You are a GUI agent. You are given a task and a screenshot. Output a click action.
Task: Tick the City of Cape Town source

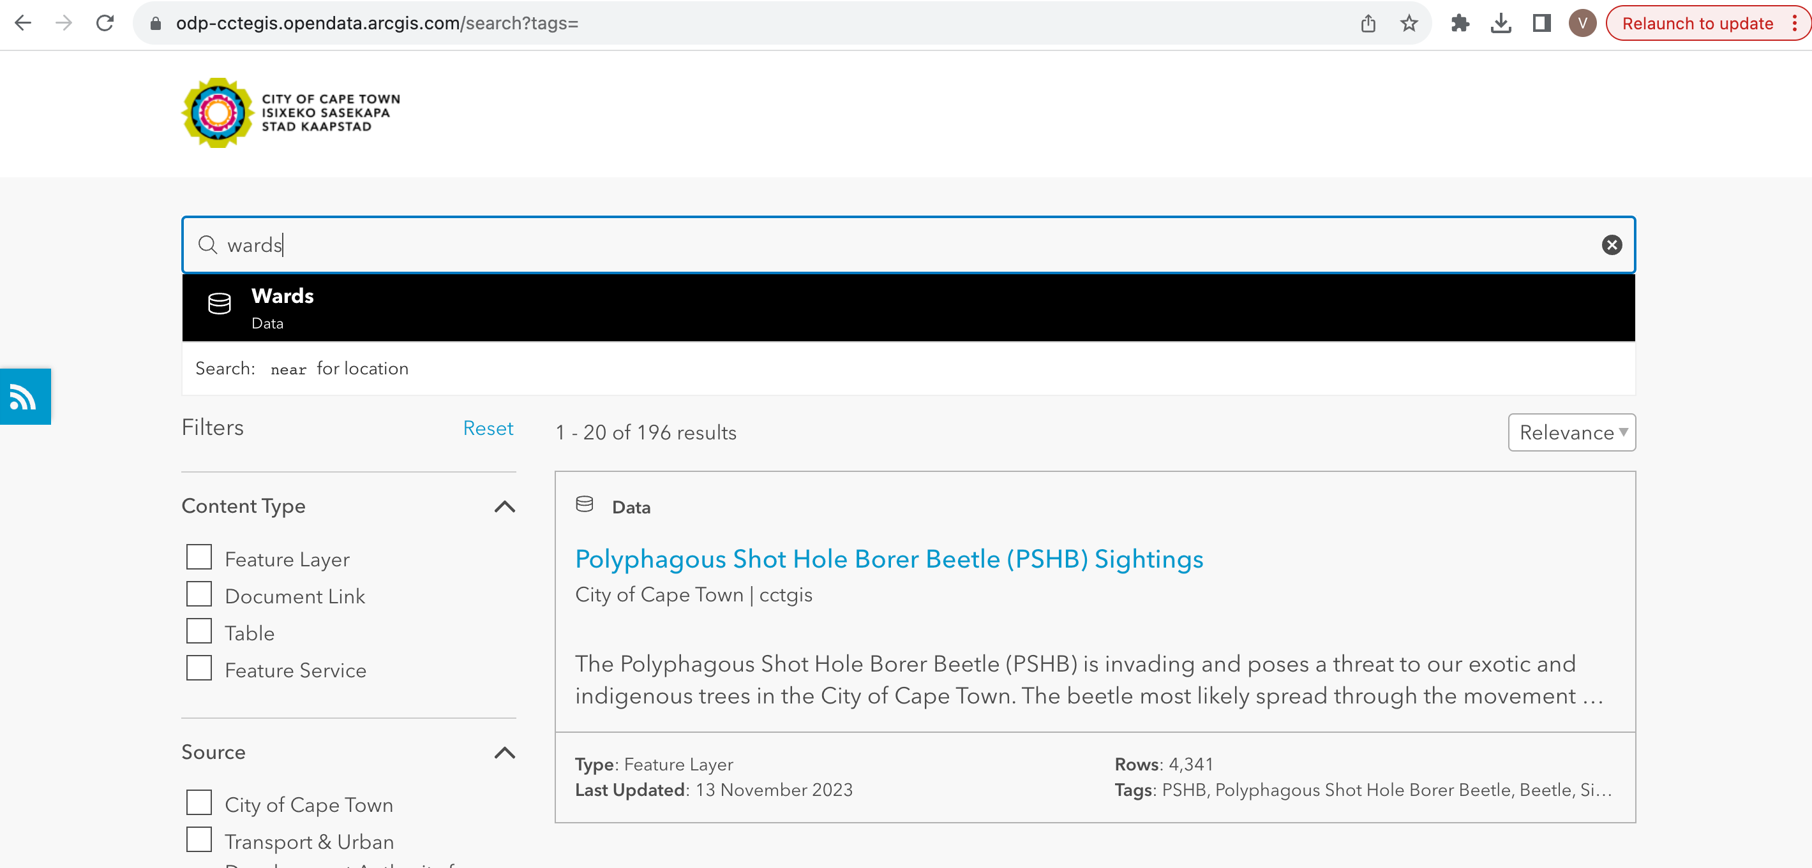(199, 803)
